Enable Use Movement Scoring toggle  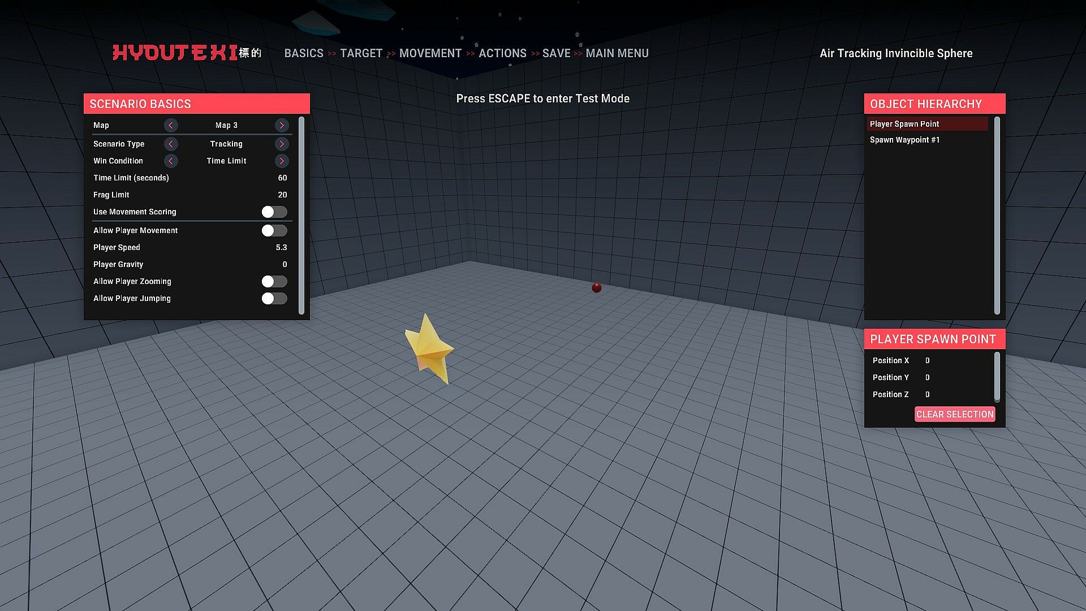tap(274, 212)
